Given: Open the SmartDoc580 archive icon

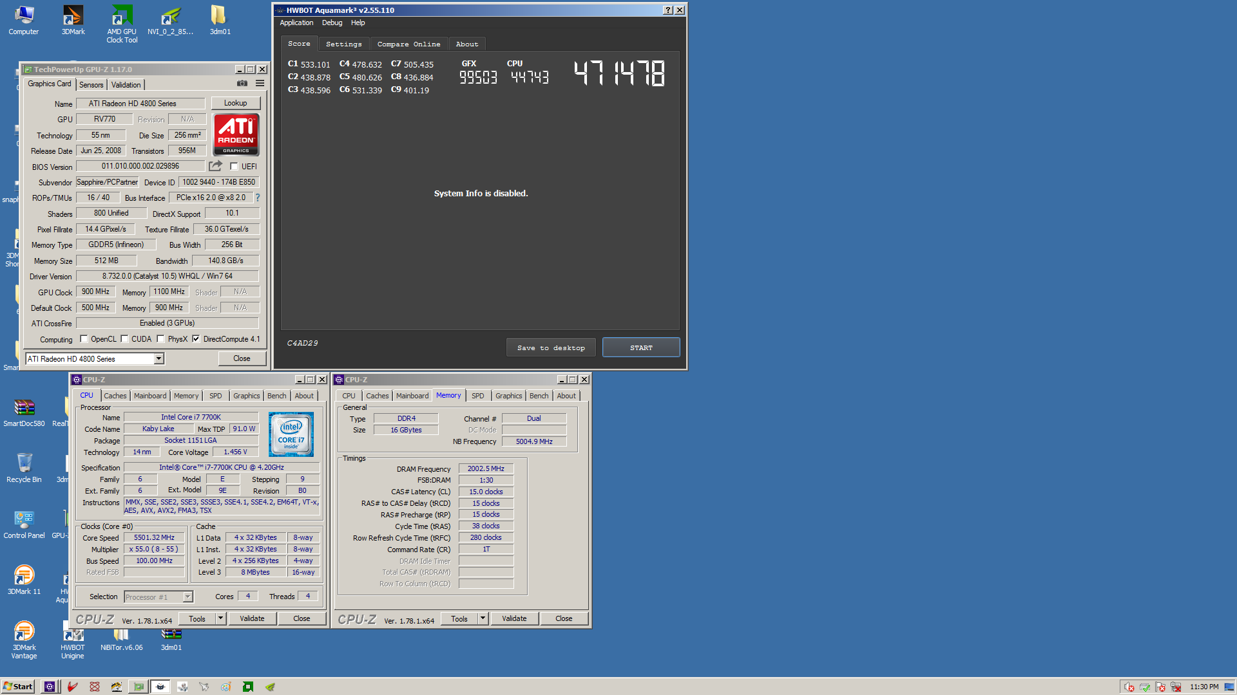Looking at the screenshot, I should (x=24, y=412).
